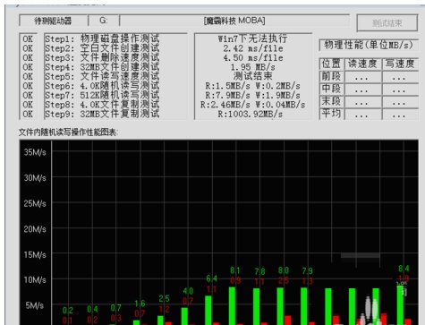Click the R:2.46MB/s W:0.04MB/s result
This screenshot has width=425, height=325.
(252, 105)
